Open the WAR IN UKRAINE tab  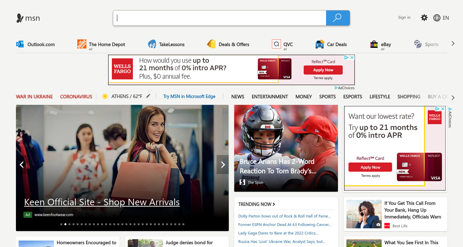(34, 97)
